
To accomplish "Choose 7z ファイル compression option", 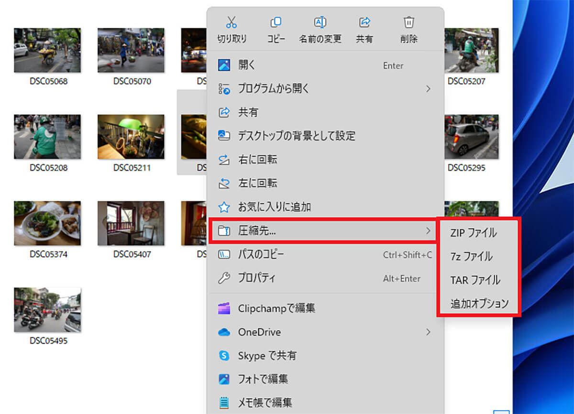I will 471,257.
